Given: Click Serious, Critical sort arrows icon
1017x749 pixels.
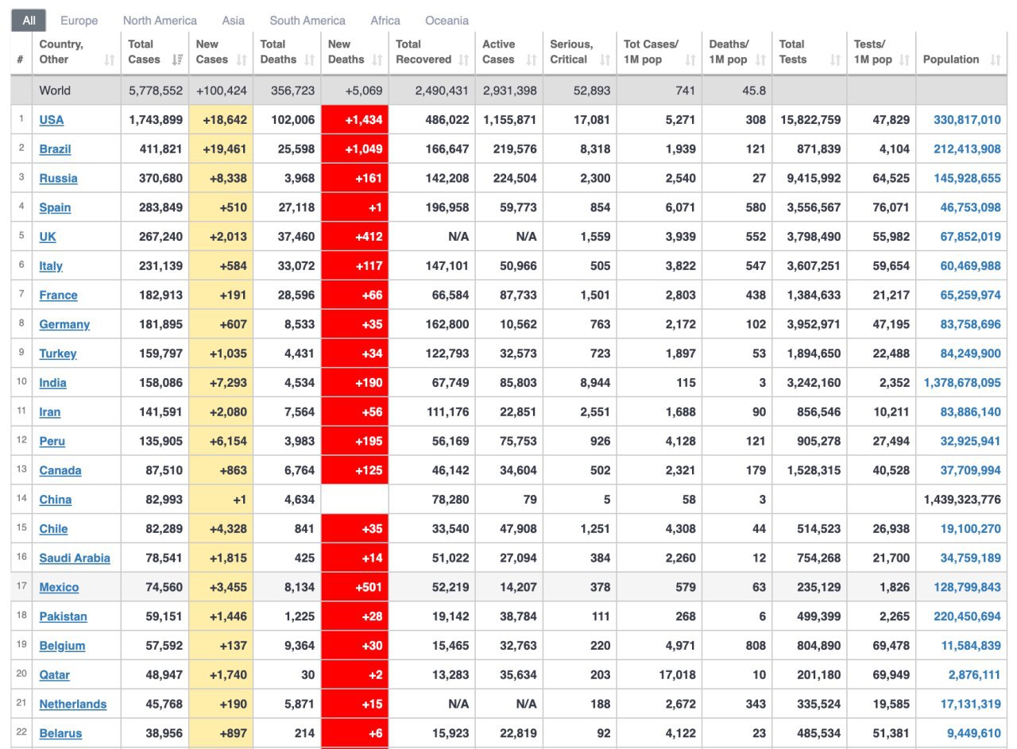Looking at the screenshot, I should pyautogui.click(x=605, y=60).
